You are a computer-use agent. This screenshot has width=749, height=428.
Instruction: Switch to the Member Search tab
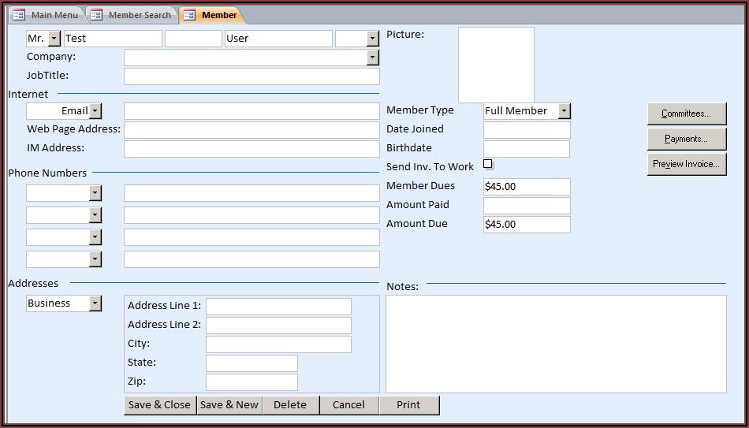[x=139, y=15]
